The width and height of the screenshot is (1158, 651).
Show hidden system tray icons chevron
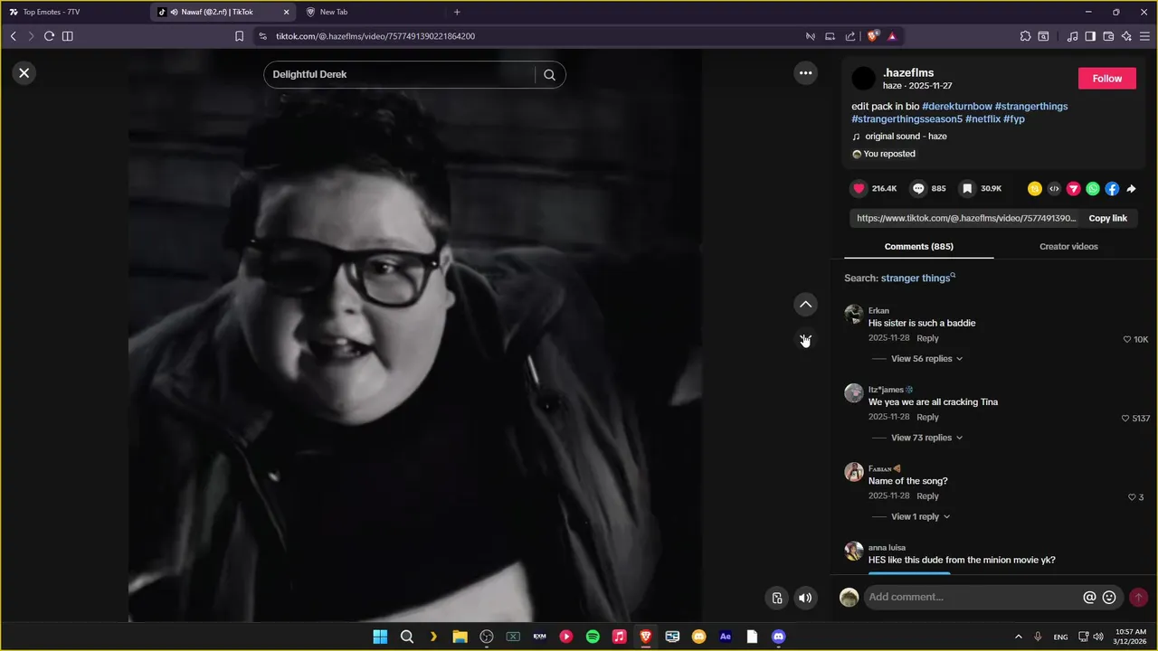[x=1018, y=637]
